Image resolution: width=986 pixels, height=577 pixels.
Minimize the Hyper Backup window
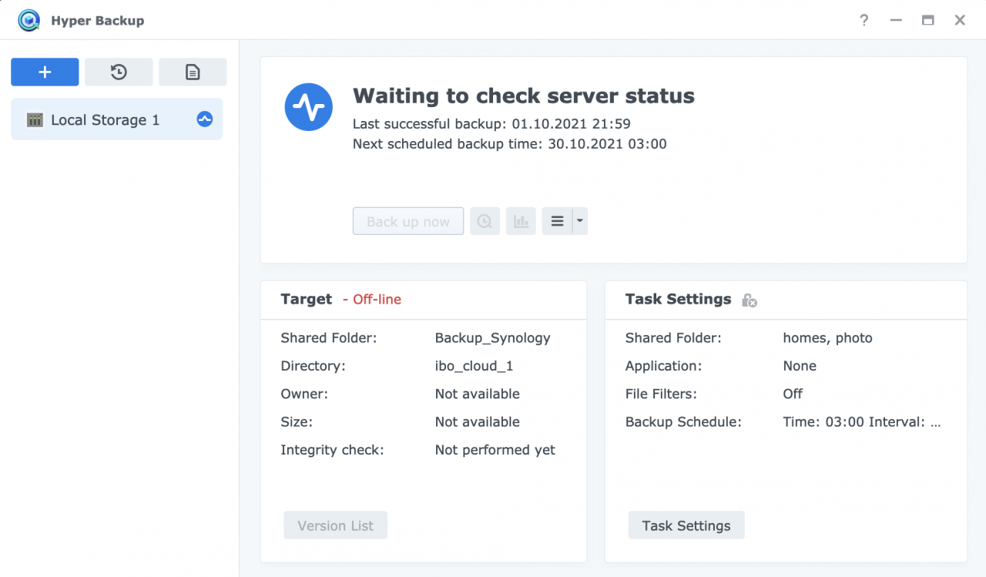[x=895, y=20]
